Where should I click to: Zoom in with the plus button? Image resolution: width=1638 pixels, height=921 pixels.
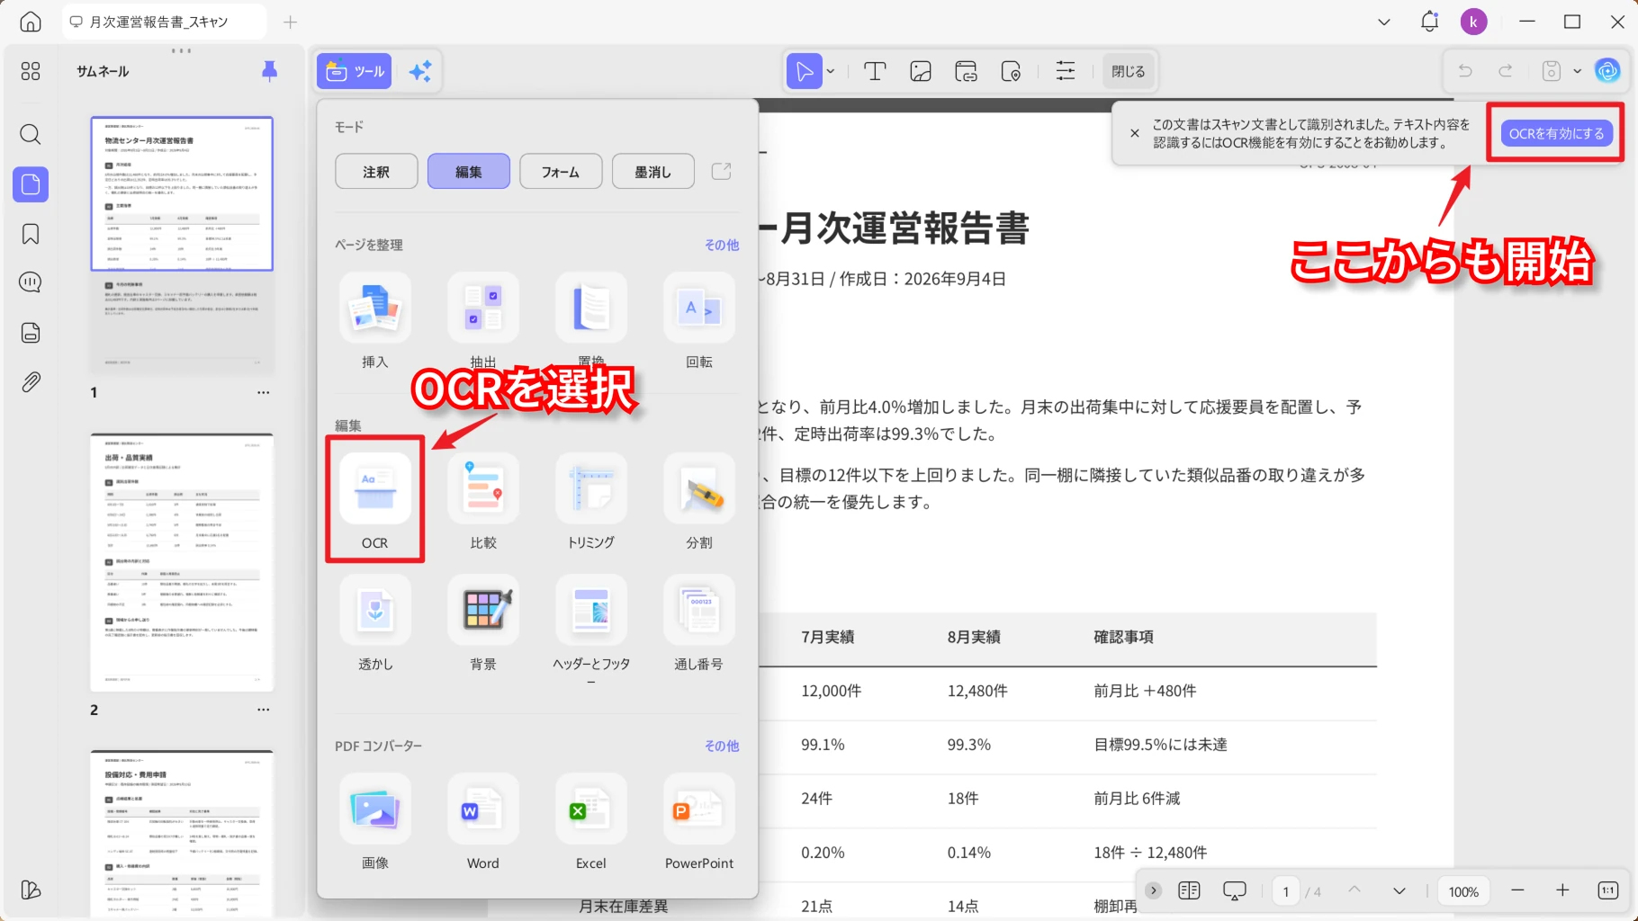[x=1562, y=890]
